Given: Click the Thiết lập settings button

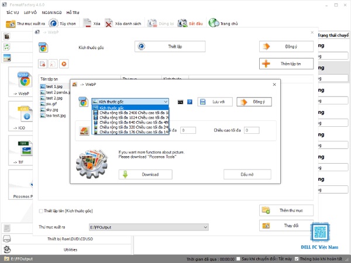Looking at the screenshot, I should [x=170, y=47].
